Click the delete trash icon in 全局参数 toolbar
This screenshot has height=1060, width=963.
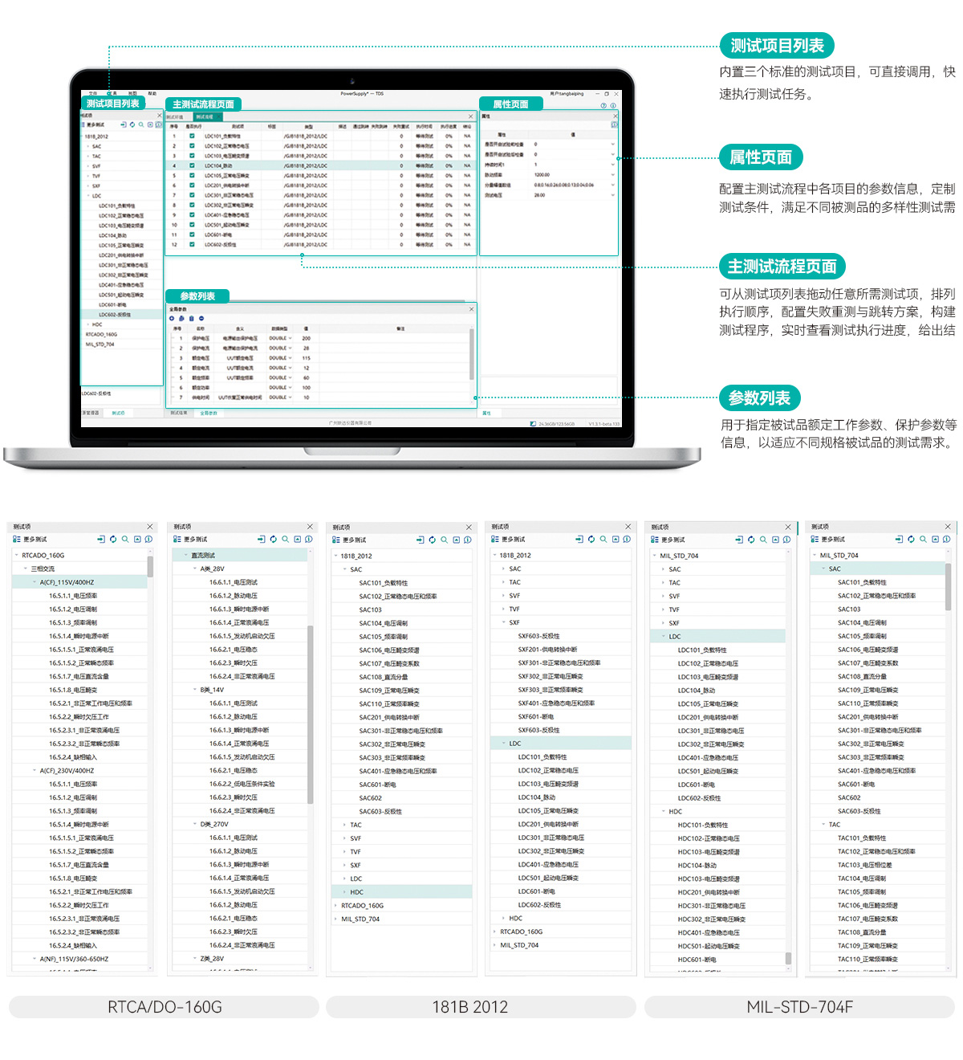point(191,319)
